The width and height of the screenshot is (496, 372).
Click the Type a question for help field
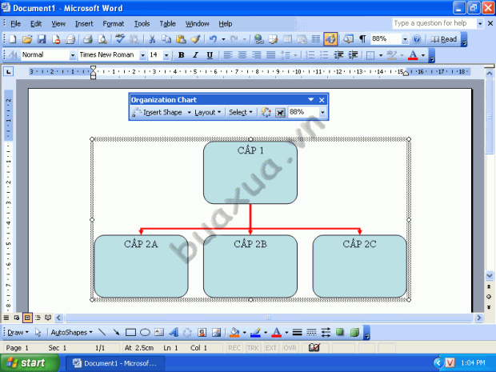(434, 23)
